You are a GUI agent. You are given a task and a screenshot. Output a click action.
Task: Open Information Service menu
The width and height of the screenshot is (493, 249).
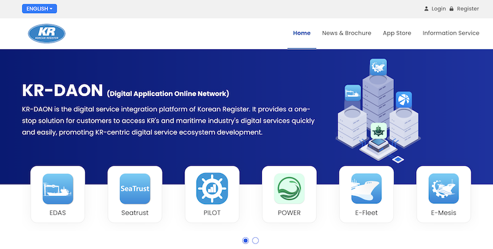coord(451,33)
